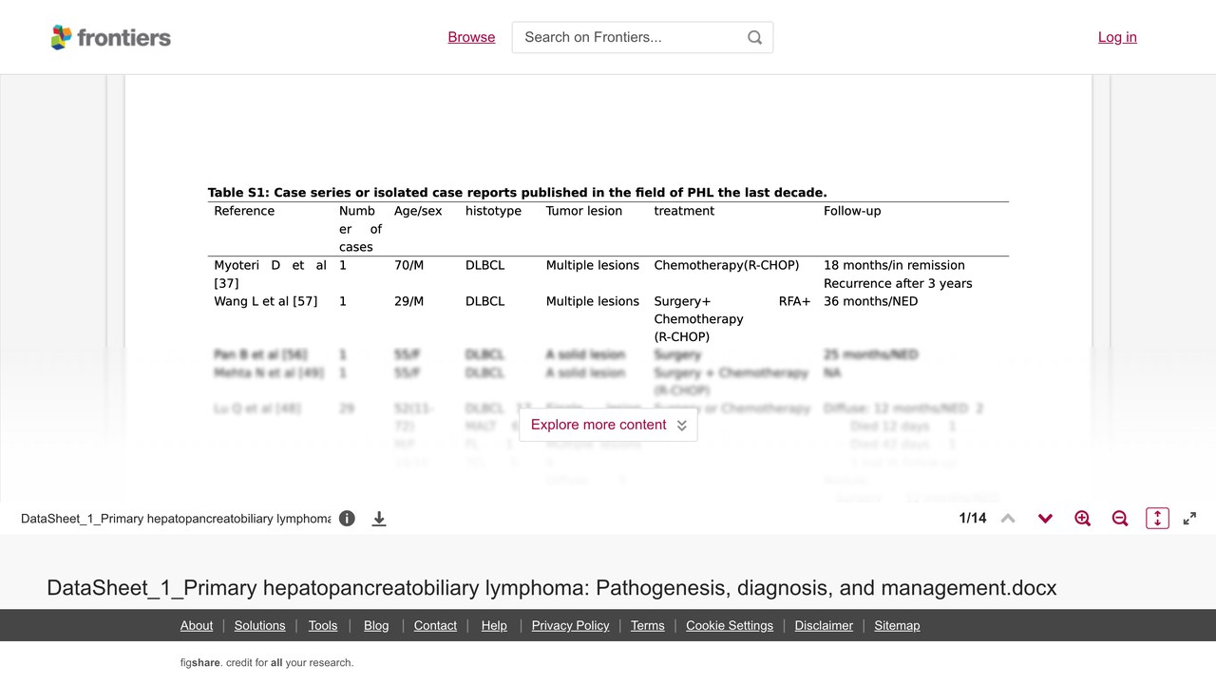Click the '36 months/NED' follow-up cell
1216x684 pixels.
(871, 301)
